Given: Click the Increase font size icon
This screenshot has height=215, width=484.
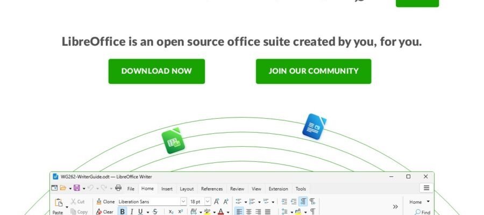Looking at the screenshot, I should (216, 202).
